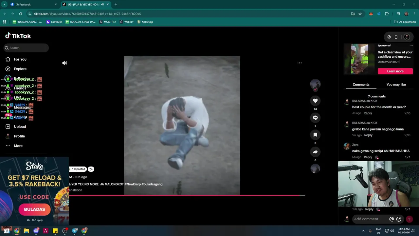Open the emoji picker in comment box
The height and width of the screenshot is (236, 419).
[x=399, y=219]
